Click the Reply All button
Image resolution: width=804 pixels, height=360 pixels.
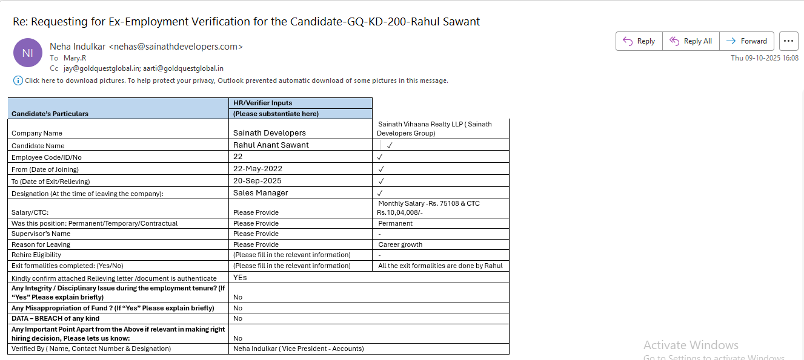point(691,41)
